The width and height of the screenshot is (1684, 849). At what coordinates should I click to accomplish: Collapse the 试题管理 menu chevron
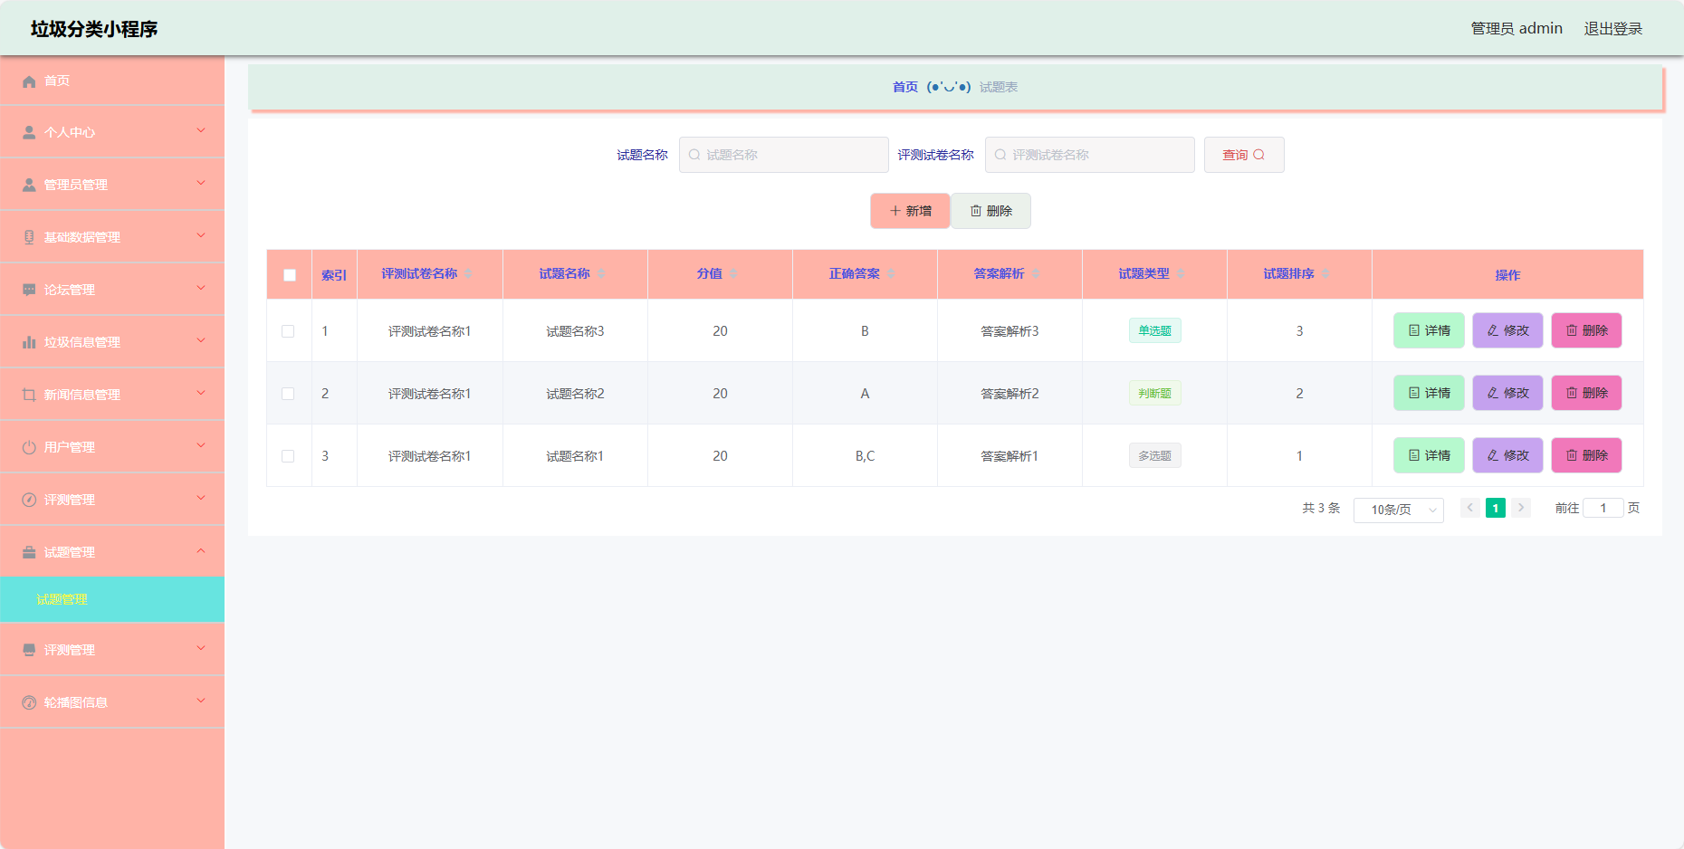point(201,551)
